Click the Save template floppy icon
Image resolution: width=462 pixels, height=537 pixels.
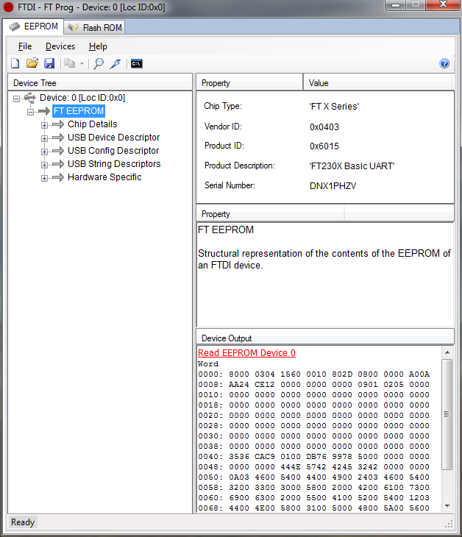pos(49,63)
